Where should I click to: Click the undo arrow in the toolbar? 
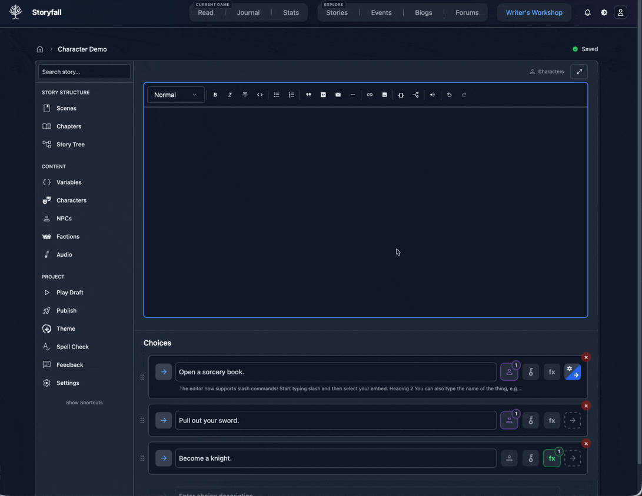point(449,95)
